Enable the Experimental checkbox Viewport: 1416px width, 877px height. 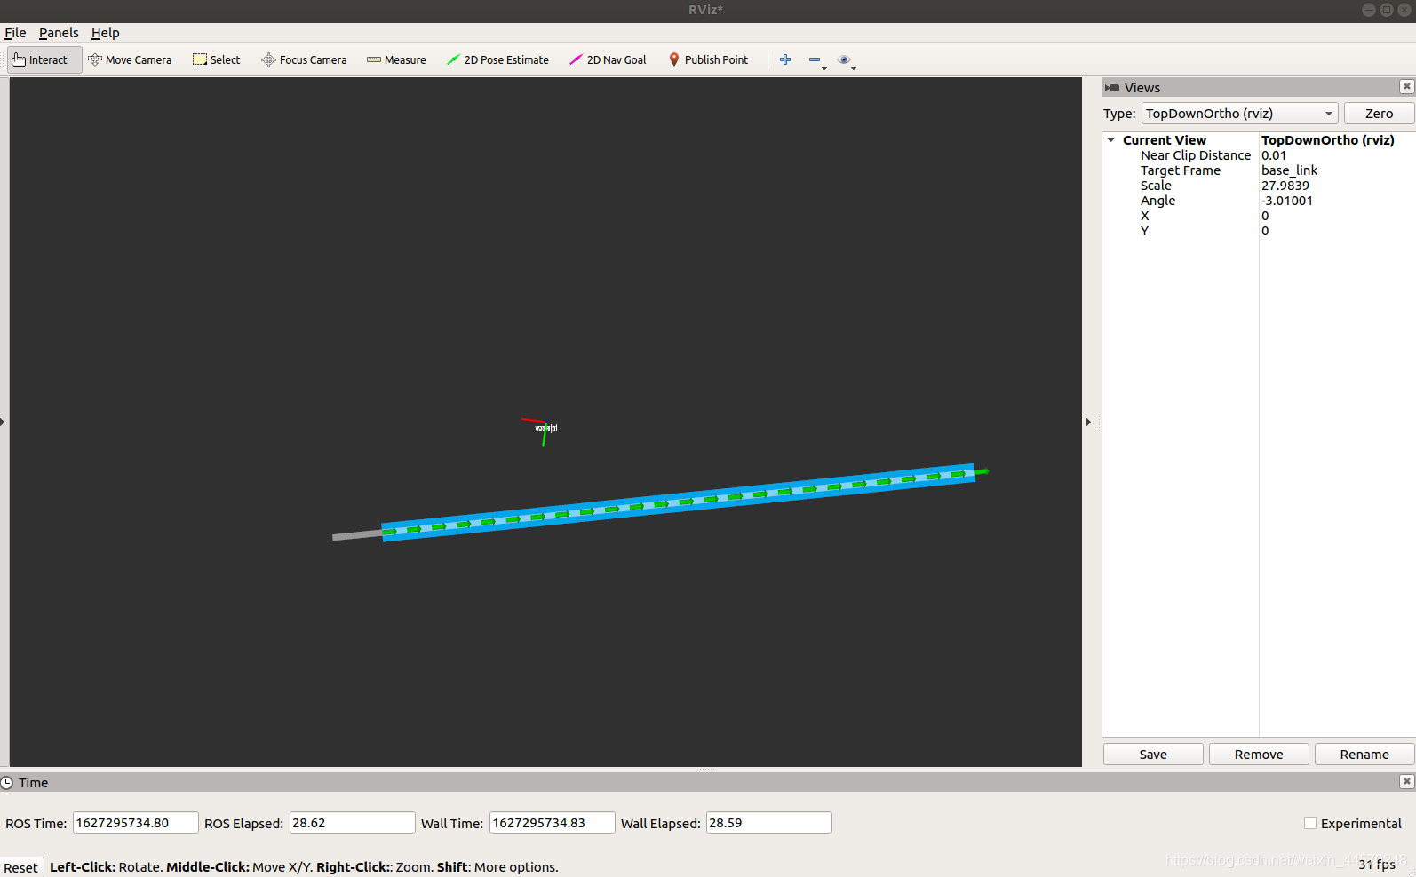coord(1310,823)
